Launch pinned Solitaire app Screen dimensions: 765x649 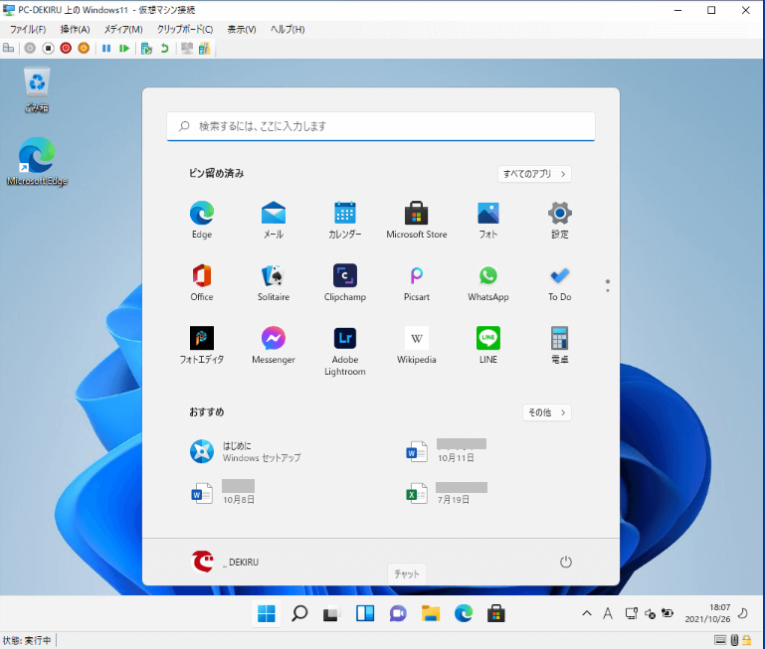pos(274,282)
